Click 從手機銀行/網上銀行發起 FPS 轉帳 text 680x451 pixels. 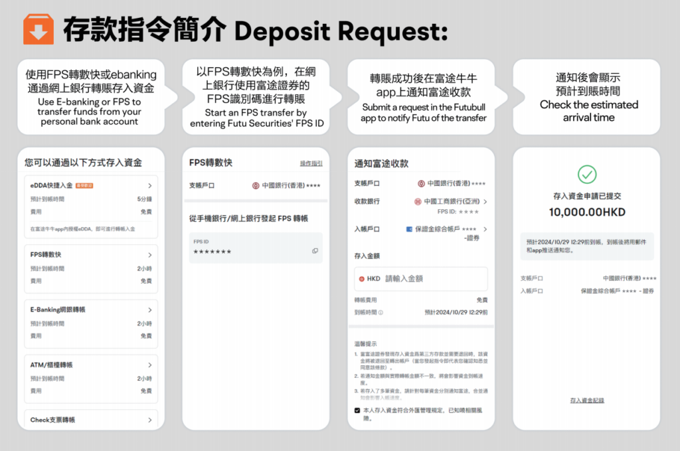point(248,219)
